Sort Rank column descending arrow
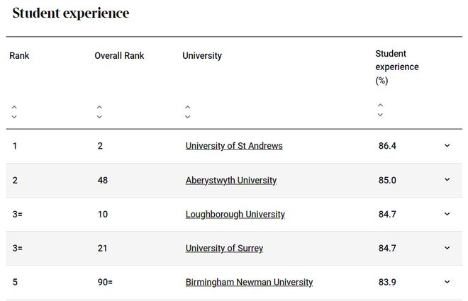 [x=14, y=117]
